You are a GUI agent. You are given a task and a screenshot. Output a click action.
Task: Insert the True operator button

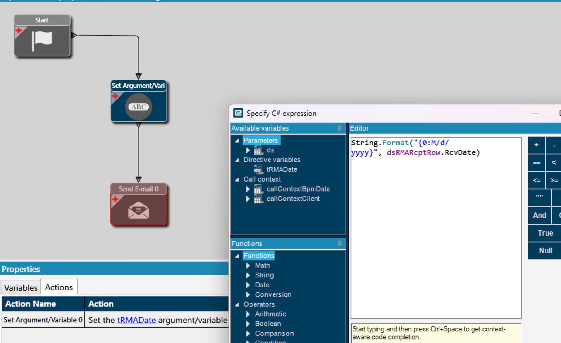(x=545, y=233)
